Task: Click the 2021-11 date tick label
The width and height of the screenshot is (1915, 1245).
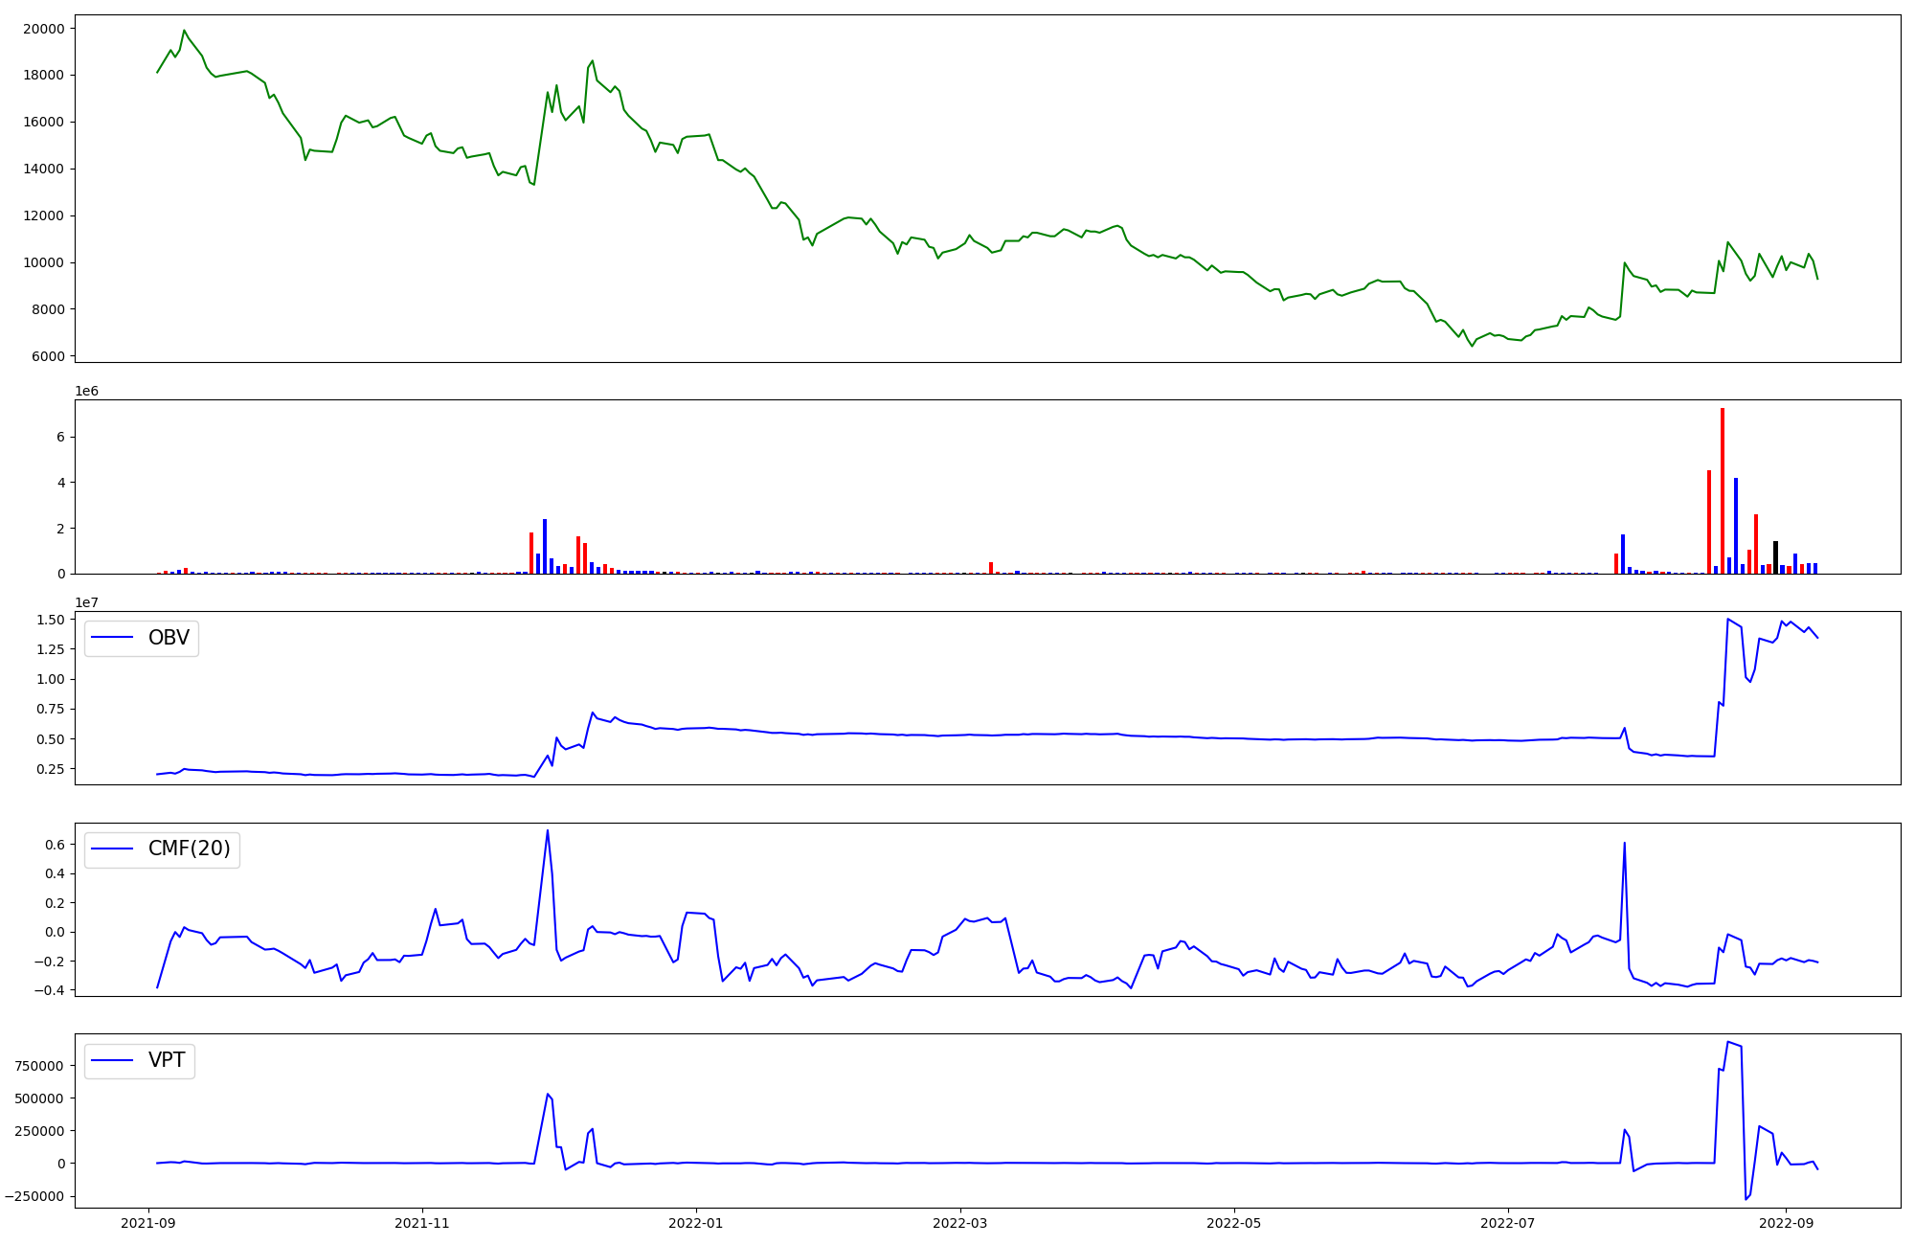Action: pos(422,1223)
